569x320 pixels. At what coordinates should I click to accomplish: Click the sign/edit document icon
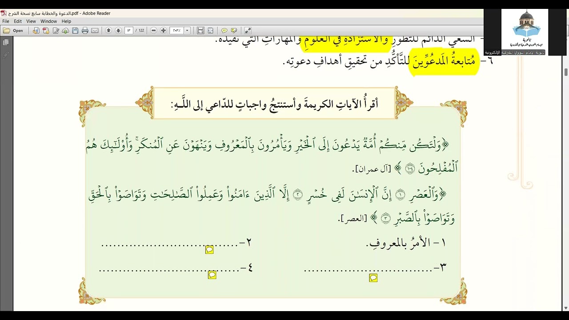pos(56,31)
